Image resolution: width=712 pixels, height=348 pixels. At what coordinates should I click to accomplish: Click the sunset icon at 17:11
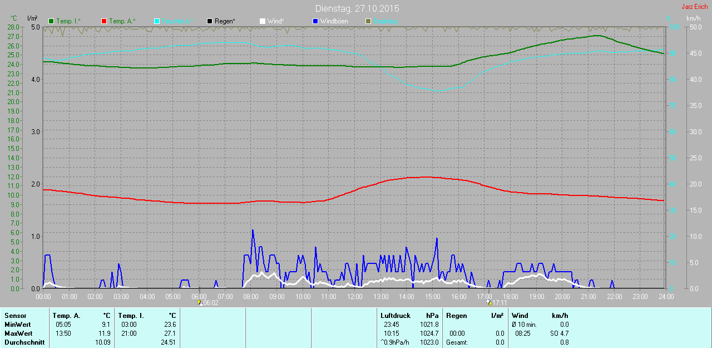point(489,302)
